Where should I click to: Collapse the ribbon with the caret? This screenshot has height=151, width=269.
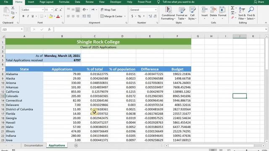pyautogui.click(x=266, y=23)
